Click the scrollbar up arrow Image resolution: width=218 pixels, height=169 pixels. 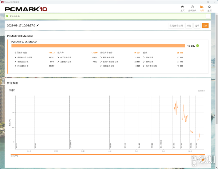(x=216, y=14)
